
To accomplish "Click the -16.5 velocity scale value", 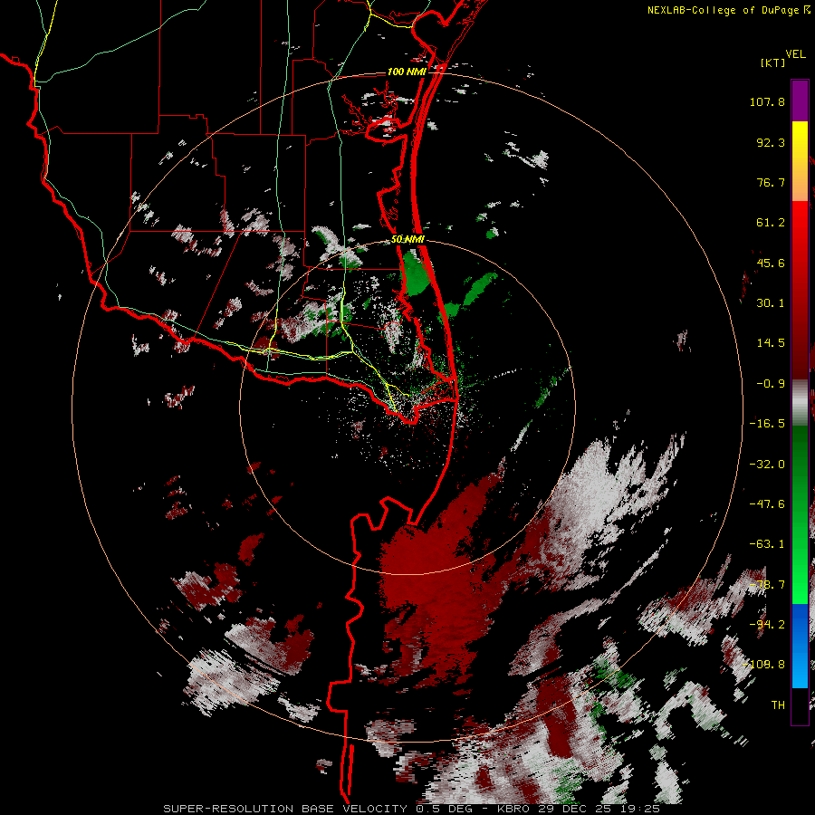I will (x=767, y=424).
